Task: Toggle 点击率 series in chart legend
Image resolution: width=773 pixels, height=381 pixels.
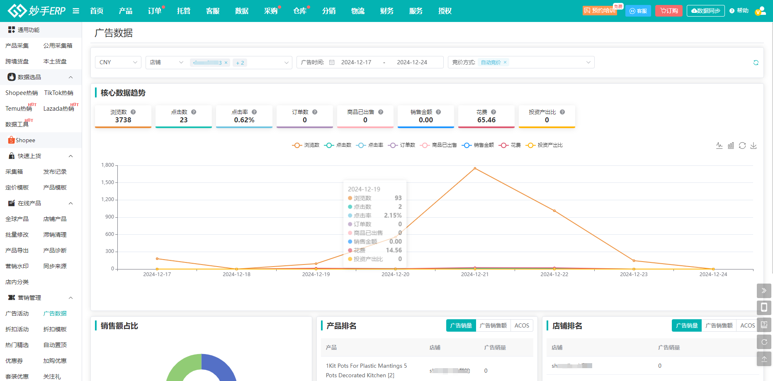Action: (369, 145)
